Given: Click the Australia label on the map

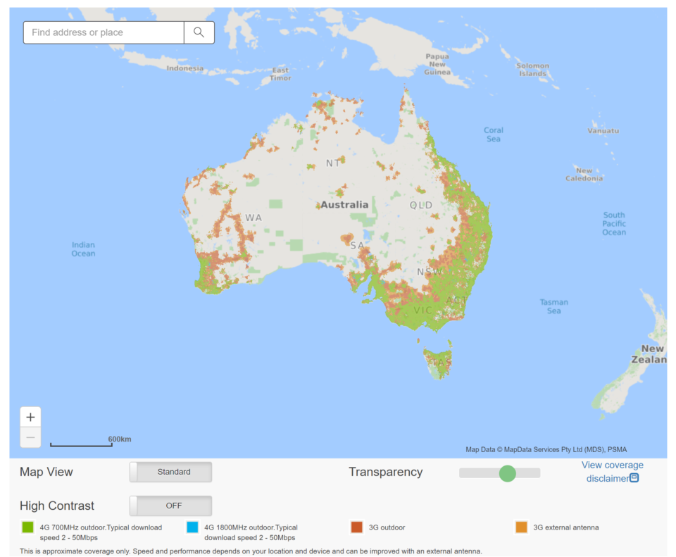Looking at the screenshot, I should [x=344, y=205].
